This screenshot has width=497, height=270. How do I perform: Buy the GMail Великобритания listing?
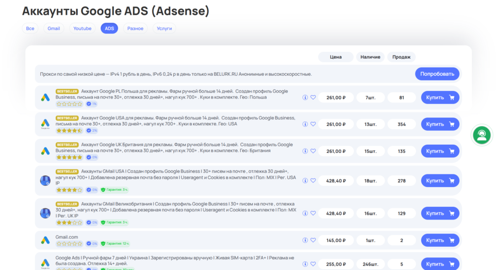440,213
